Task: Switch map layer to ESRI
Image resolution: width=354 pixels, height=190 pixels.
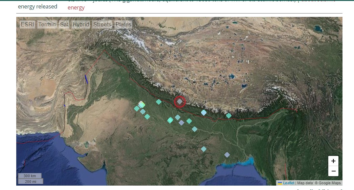Action: pyautogui.click(x=27, y=25)
